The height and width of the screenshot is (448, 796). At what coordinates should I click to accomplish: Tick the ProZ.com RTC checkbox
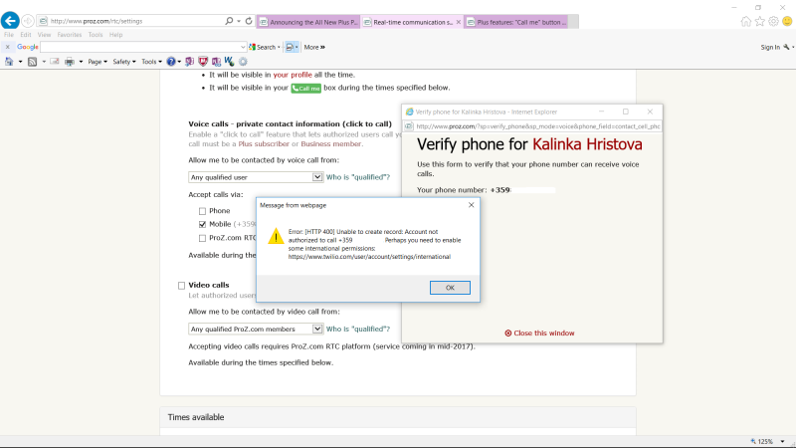[x=203, y=238]
